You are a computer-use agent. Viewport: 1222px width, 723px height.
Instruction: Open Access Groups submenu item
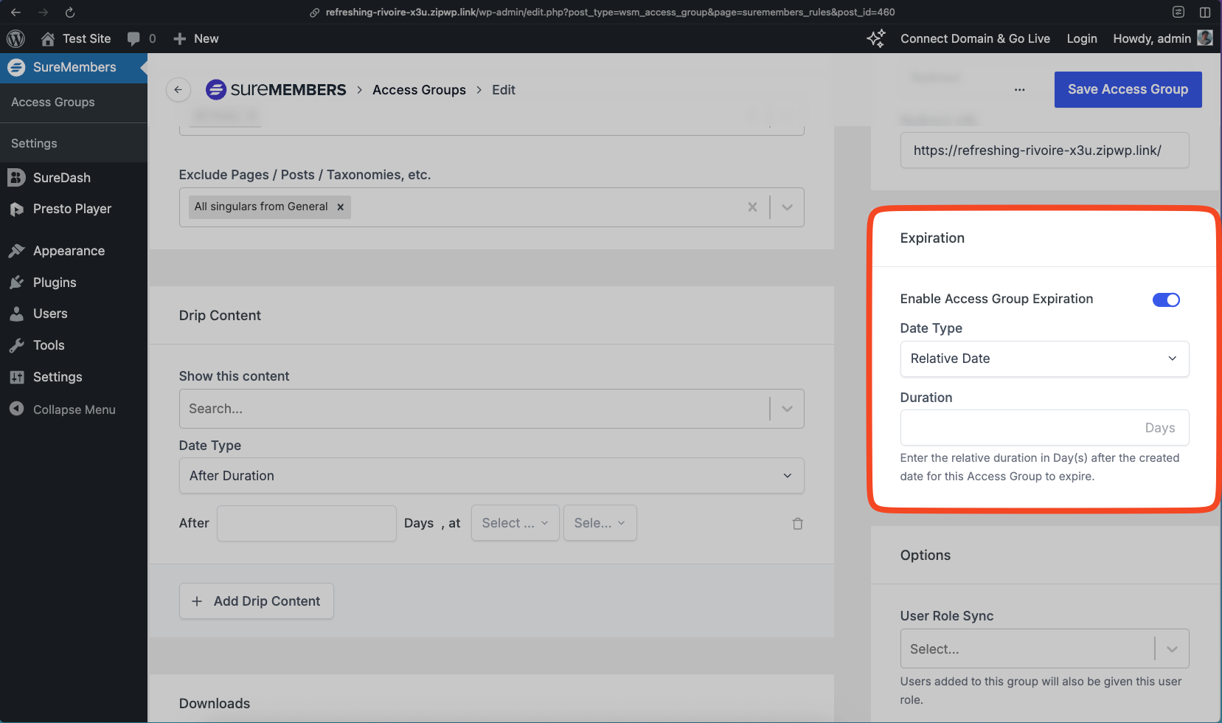click(53, 103)
